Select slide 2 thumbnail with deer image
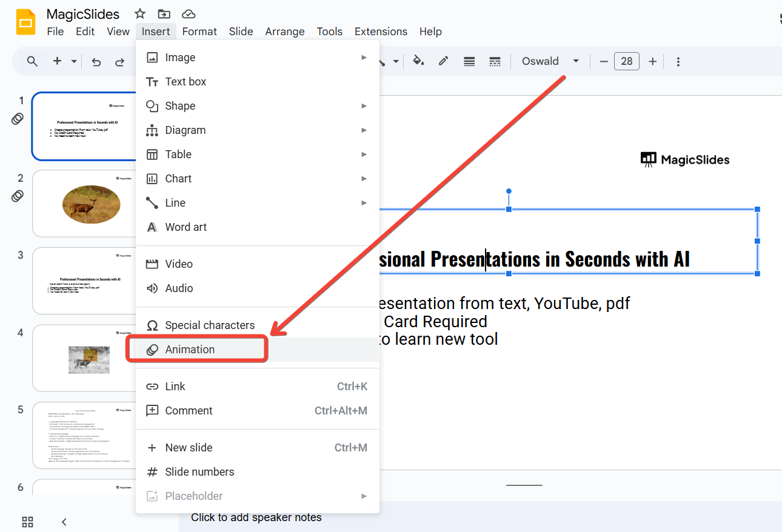 pos(91,204)
